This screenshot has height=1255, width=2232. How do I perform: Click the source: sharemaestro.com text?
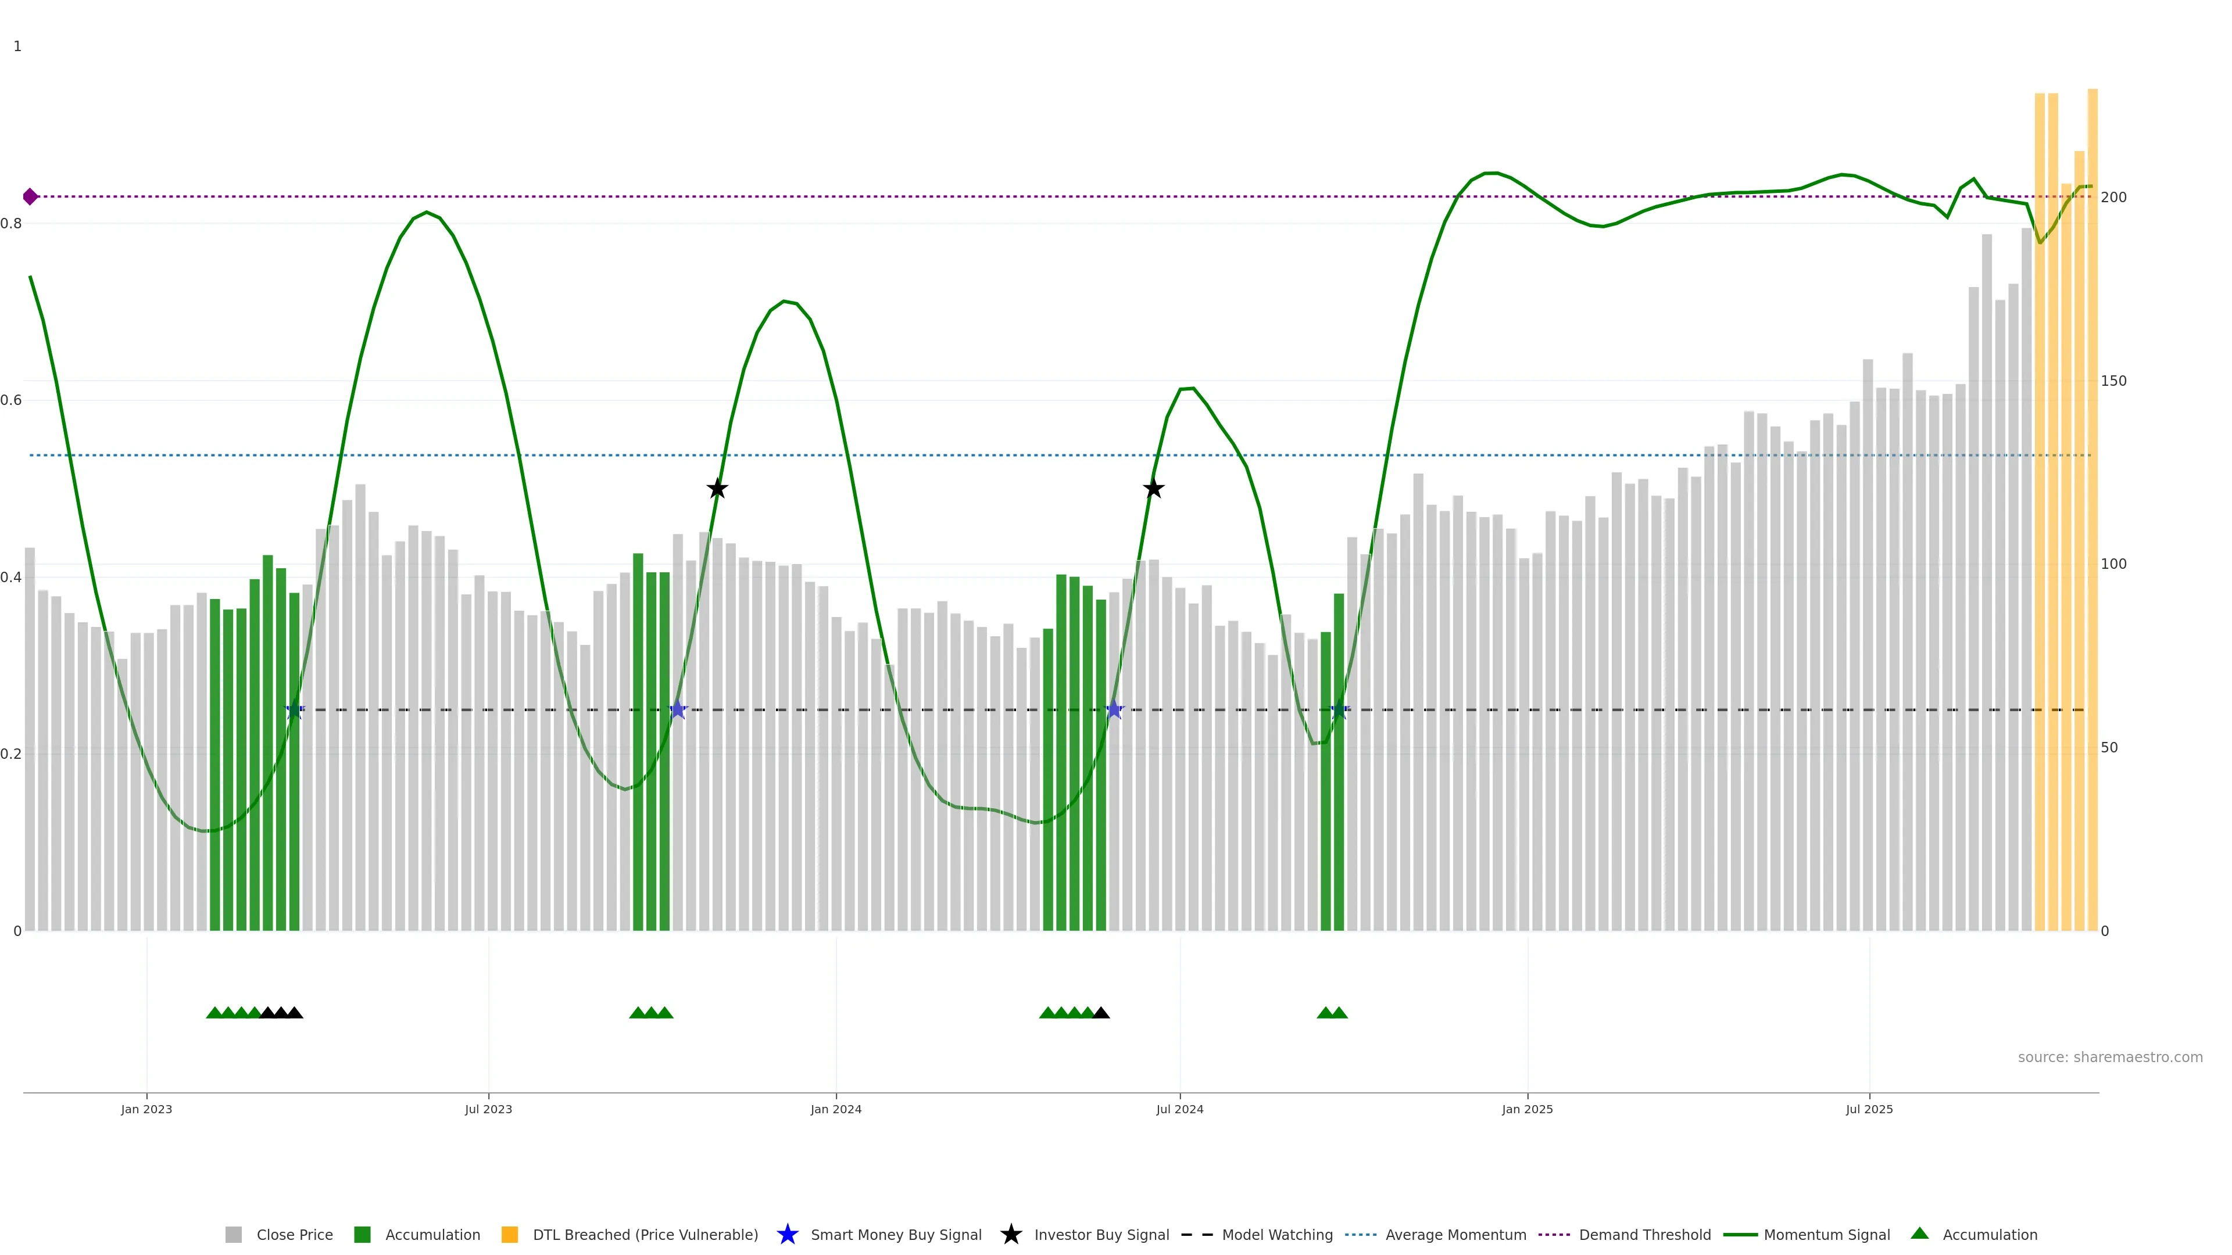tap(2110, 1057)
